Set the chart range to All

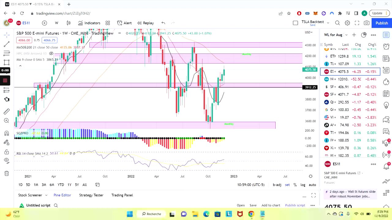[85, 185]
